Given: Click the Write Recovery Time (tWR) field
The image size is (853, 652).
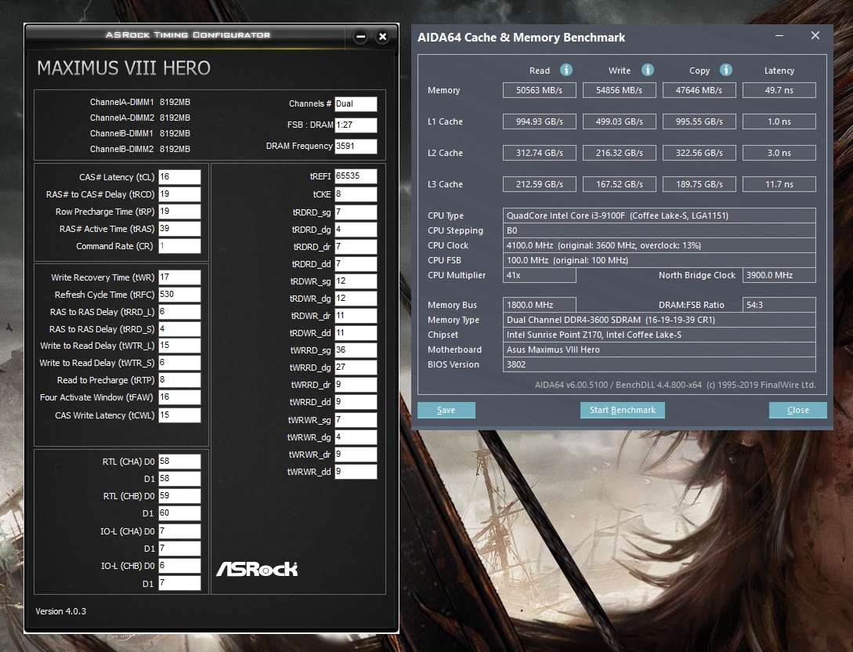Looking at the screenshot, I should click(179, 277).
